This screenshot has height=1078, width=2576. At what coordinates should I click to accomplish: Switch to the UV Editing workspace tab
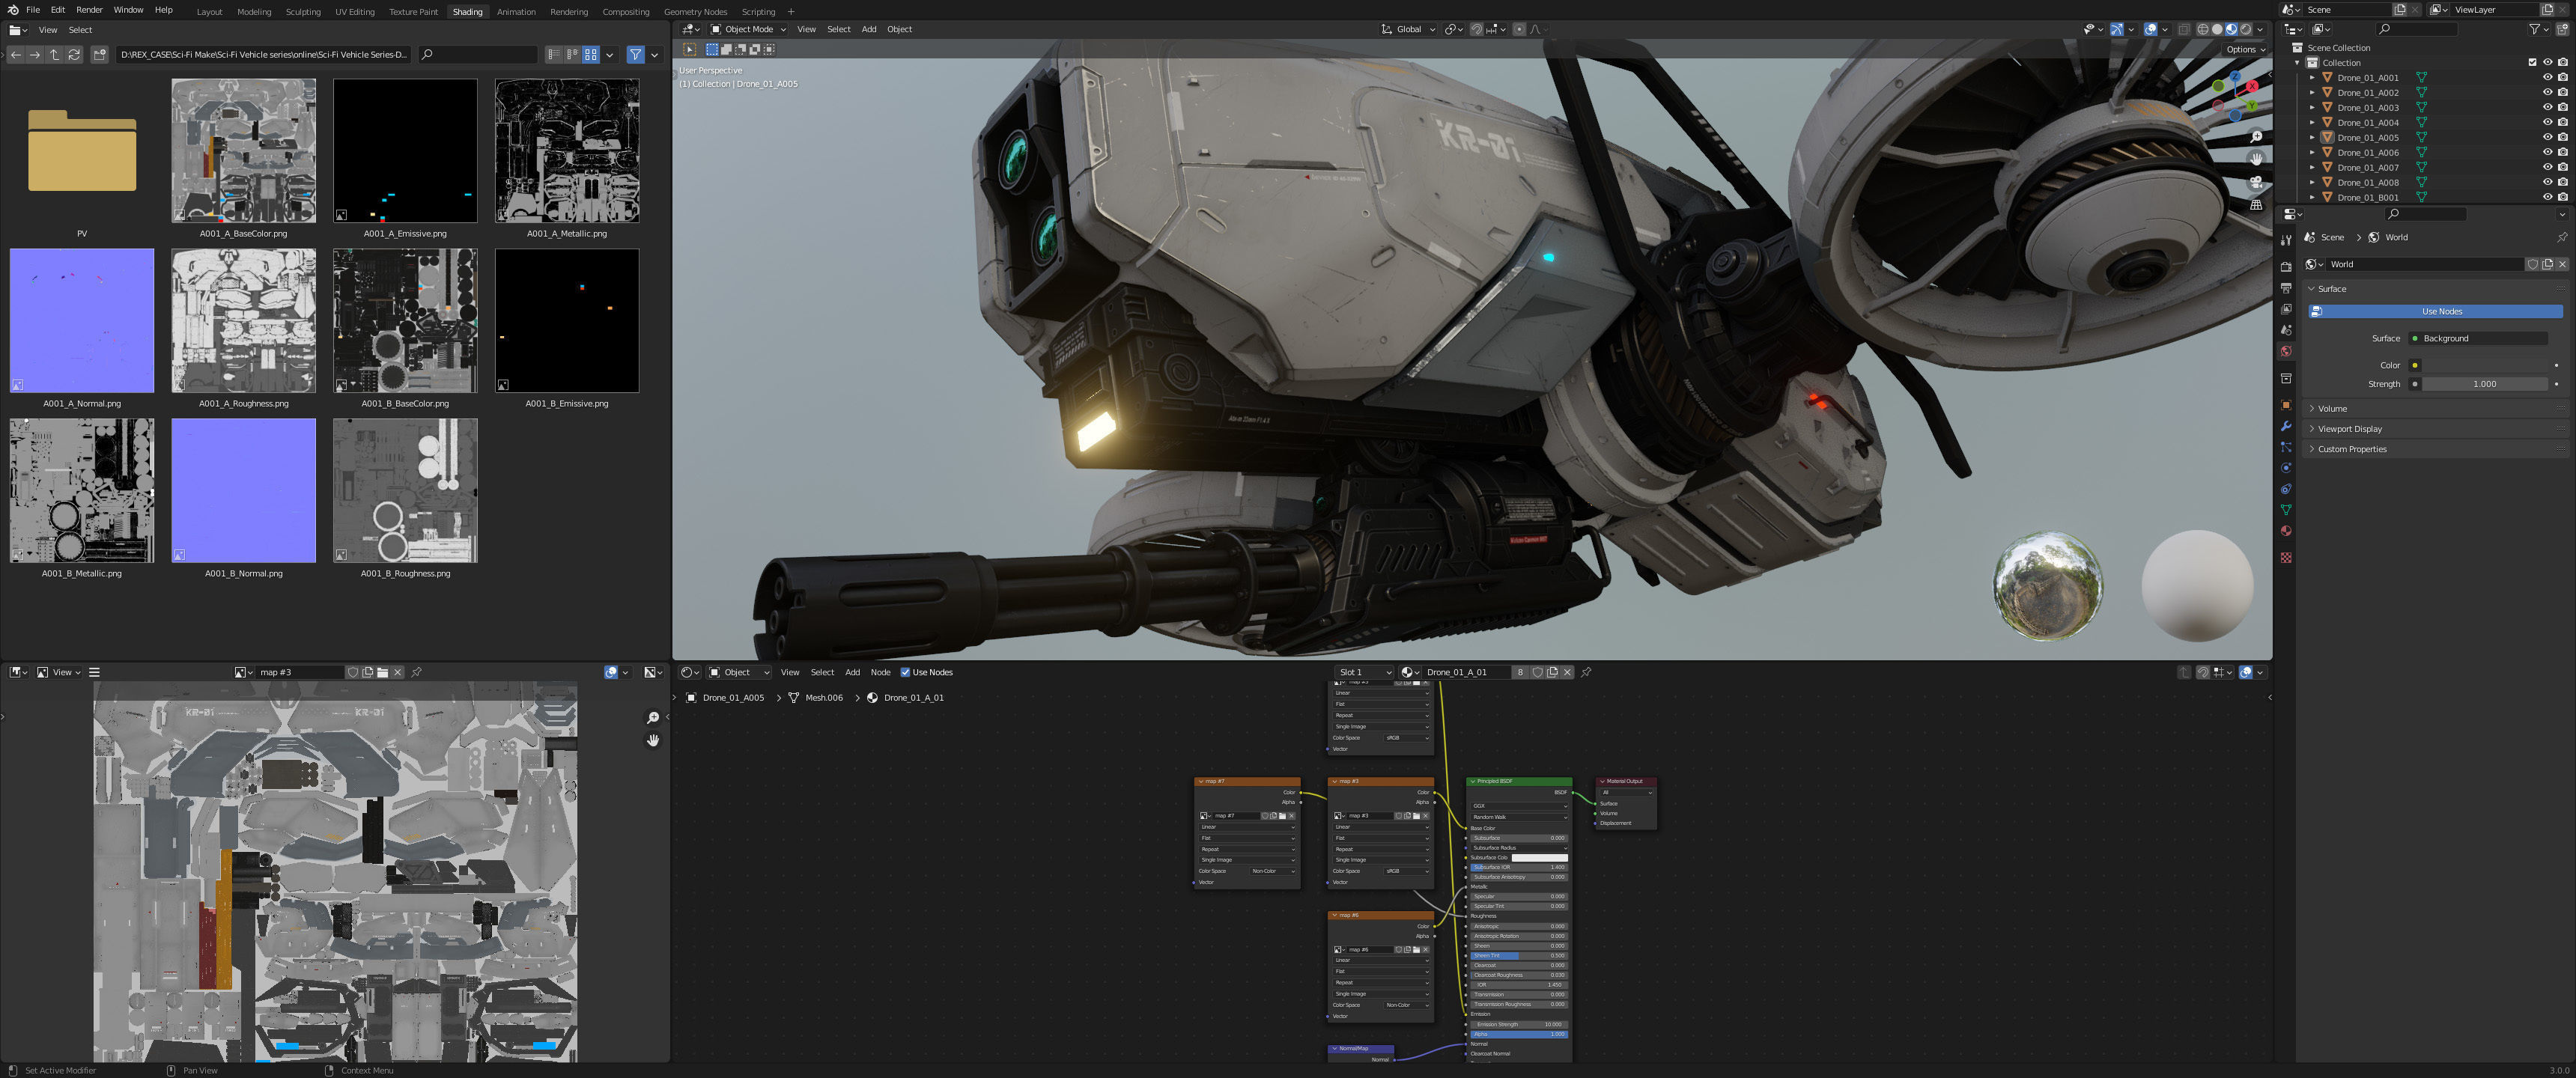354,12
